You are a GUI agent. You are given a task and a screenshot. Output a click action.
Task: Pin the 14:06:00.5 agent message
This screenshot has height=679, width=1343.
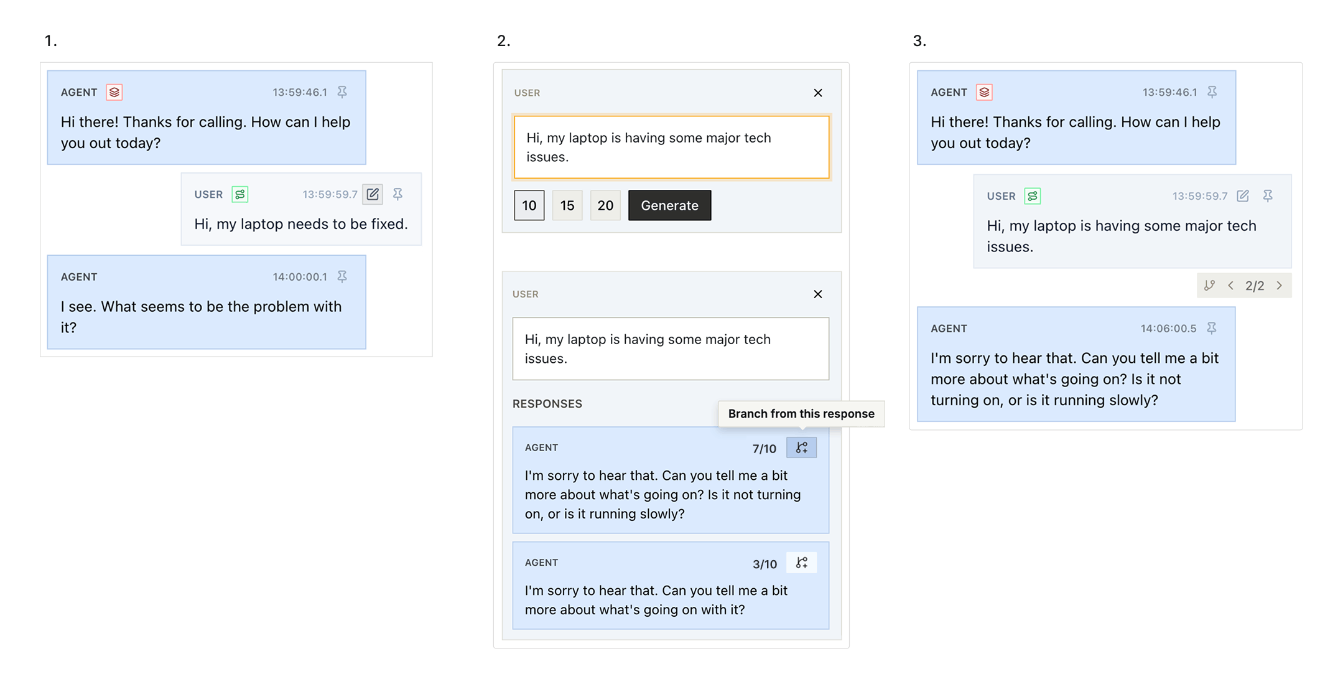tap(1211, 328)
